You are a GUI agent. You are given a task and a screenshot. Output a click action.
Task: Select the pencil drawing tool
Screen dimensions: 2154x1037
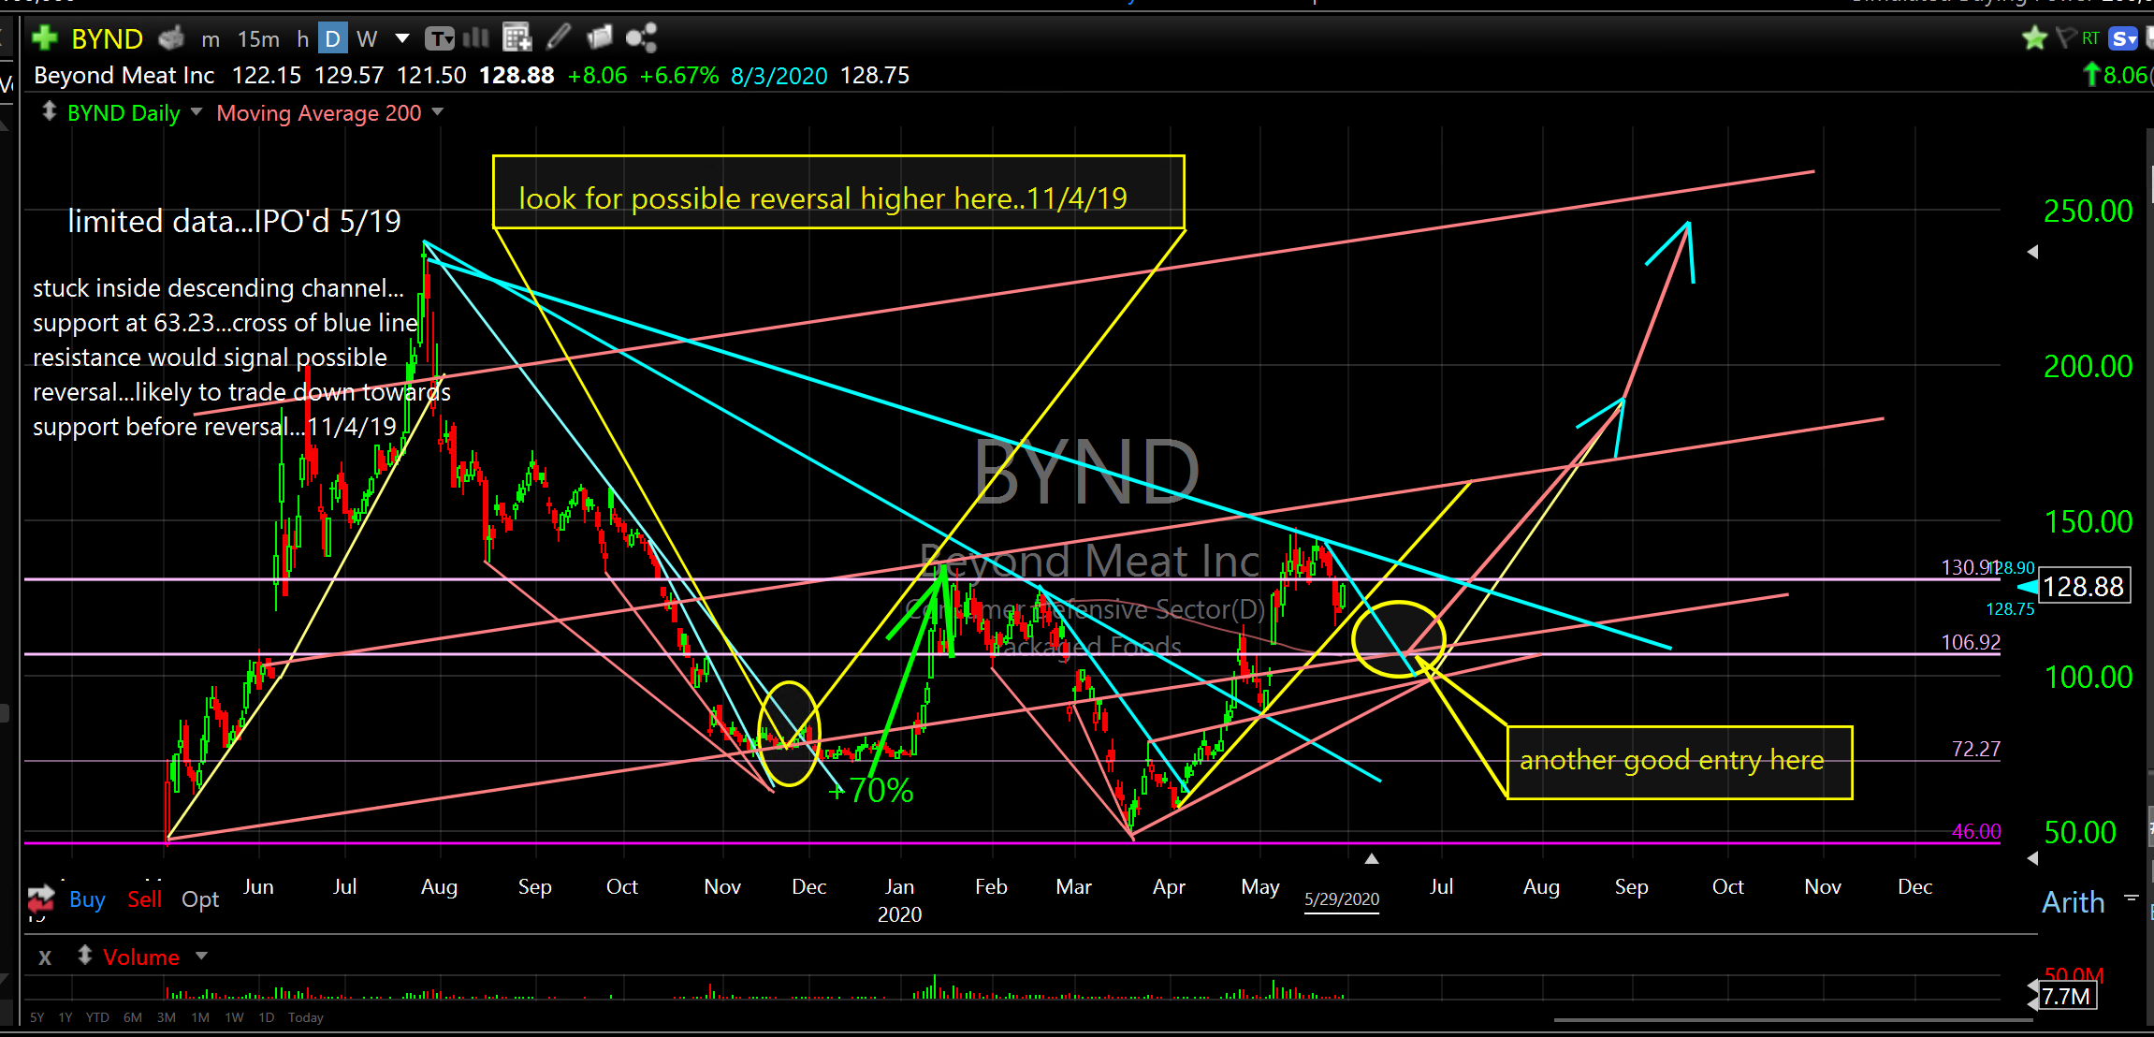tap(559, 37)
